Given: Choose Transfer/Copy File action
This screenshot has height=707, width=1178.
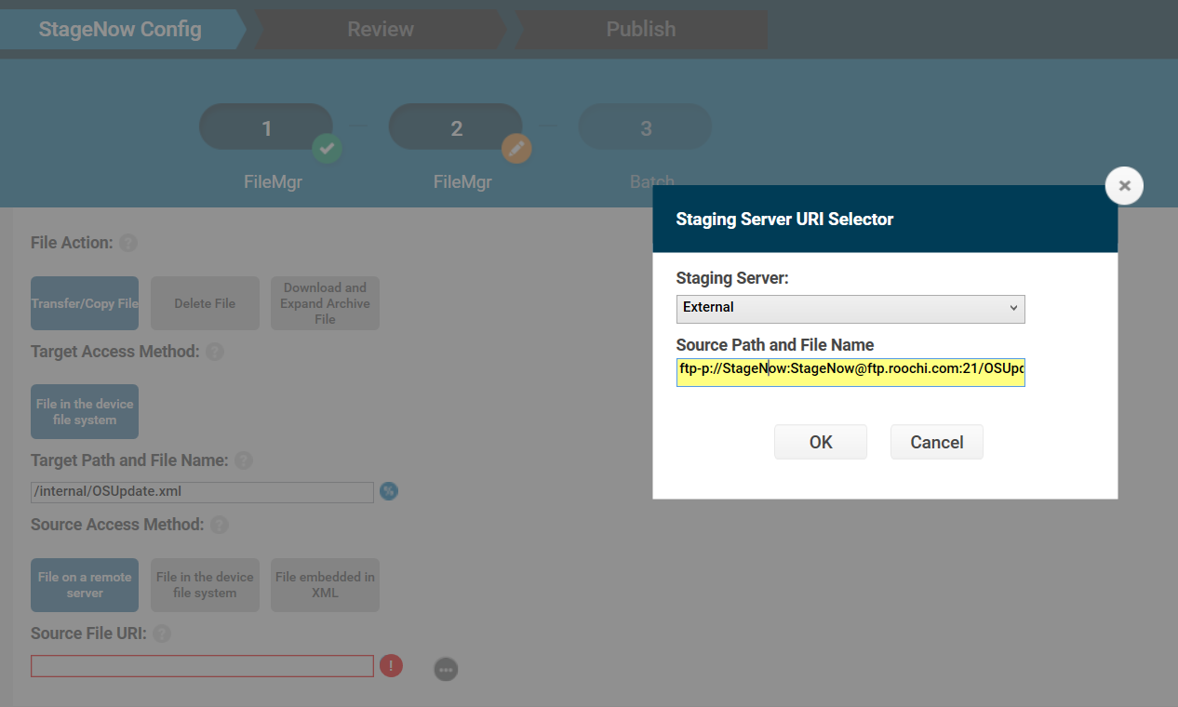Looking at the screenshot, I should point(85,303).
